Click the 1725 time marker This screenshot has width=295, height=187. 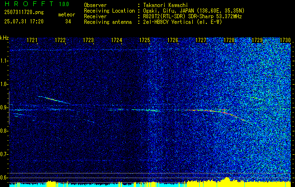point(144,40)
